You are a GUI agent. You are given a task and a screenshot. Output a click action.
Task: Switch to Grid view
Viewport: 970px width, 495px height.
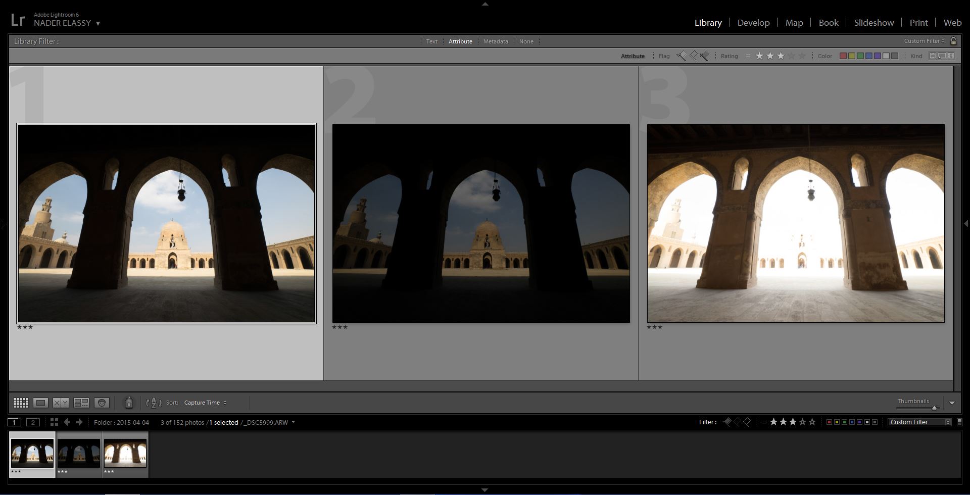click(21, 403)
